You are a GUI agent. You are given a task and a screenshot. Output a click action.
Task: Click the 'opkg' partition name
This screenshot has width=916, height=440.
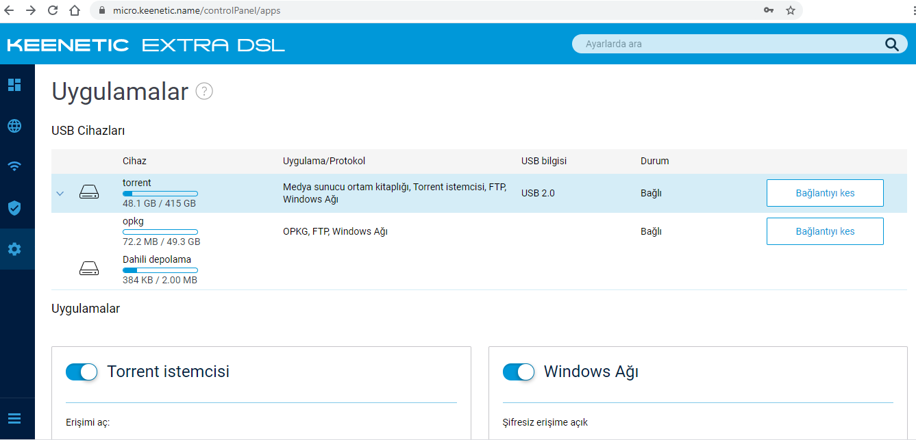click(133, 222)
